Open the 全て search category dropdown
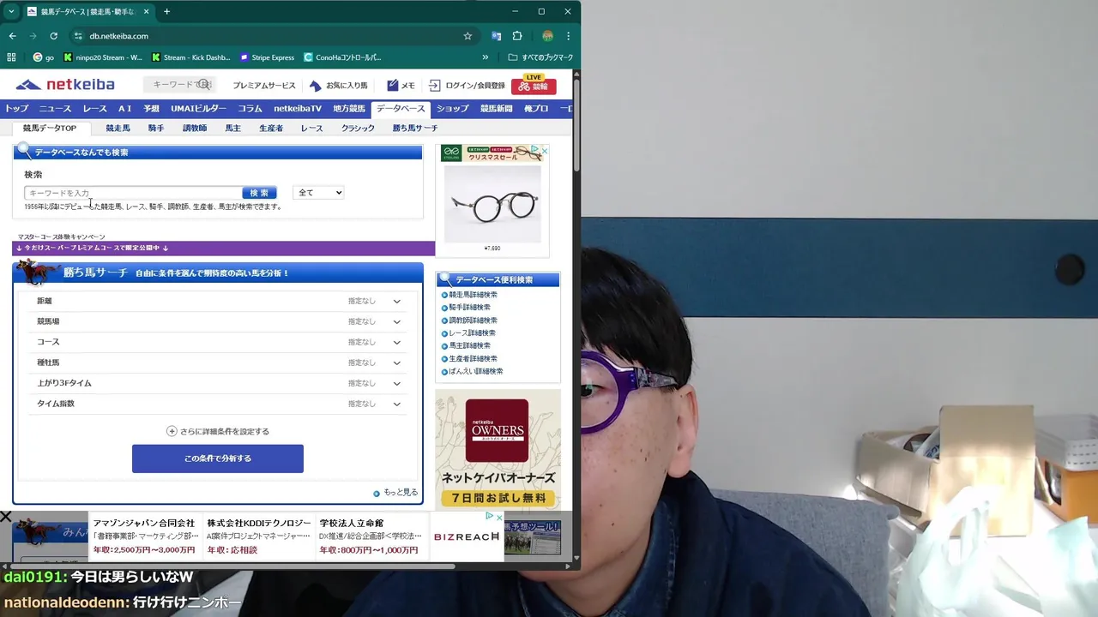Screen dimensions: 1098x617 (318, 193)
